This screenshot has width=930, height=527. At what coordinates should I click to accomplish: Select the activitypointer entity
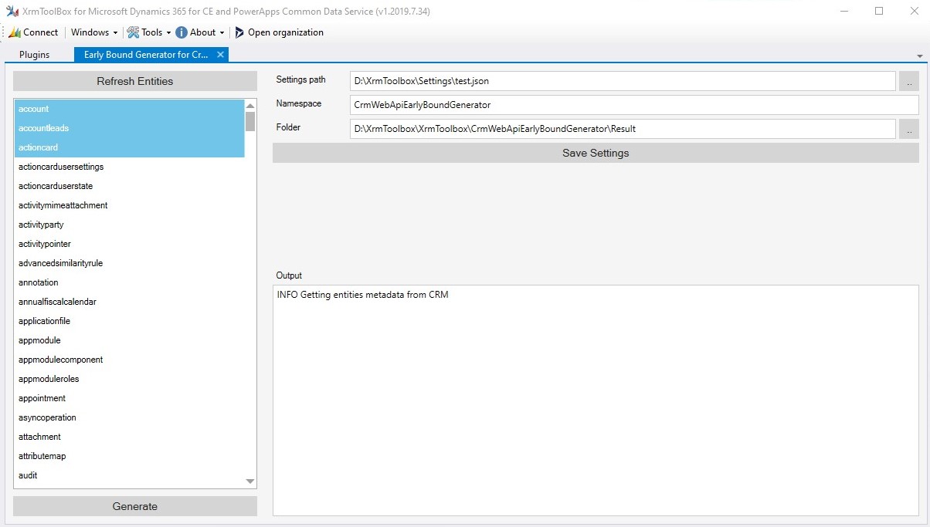click(130, 244)
